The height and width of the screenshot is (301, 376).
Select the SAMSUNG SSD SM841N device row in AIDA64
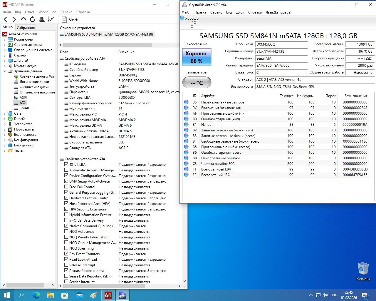click(x=107, y=34)
